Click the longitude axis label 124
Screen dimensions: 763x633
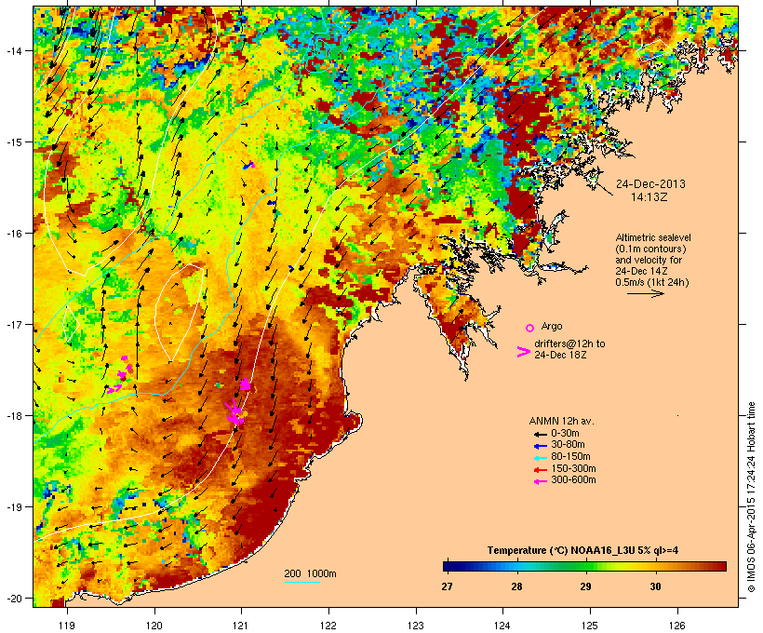(503, 626)
